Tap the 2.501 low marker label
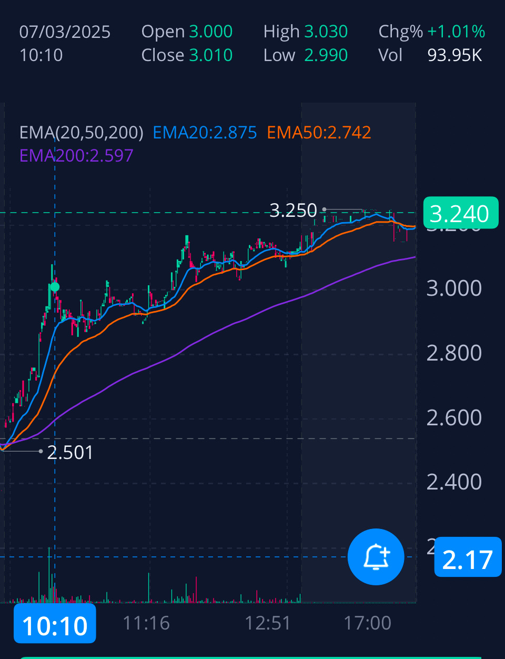This screenshot has height=659, width=505. [x=70, y=452]
